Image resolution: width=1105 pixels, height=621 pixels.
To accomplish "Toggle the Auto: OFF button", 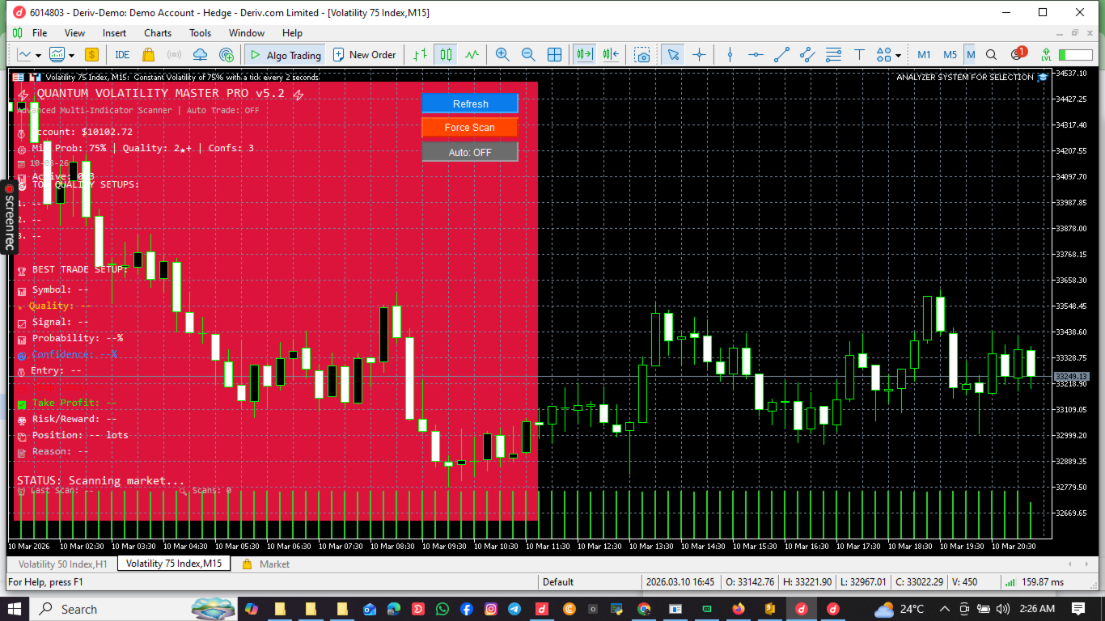I will 470,152.
